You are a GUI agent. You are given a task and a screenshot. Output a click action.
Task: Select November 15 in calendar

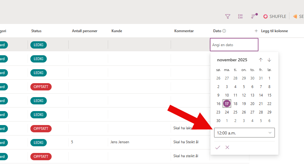point(269,95)
